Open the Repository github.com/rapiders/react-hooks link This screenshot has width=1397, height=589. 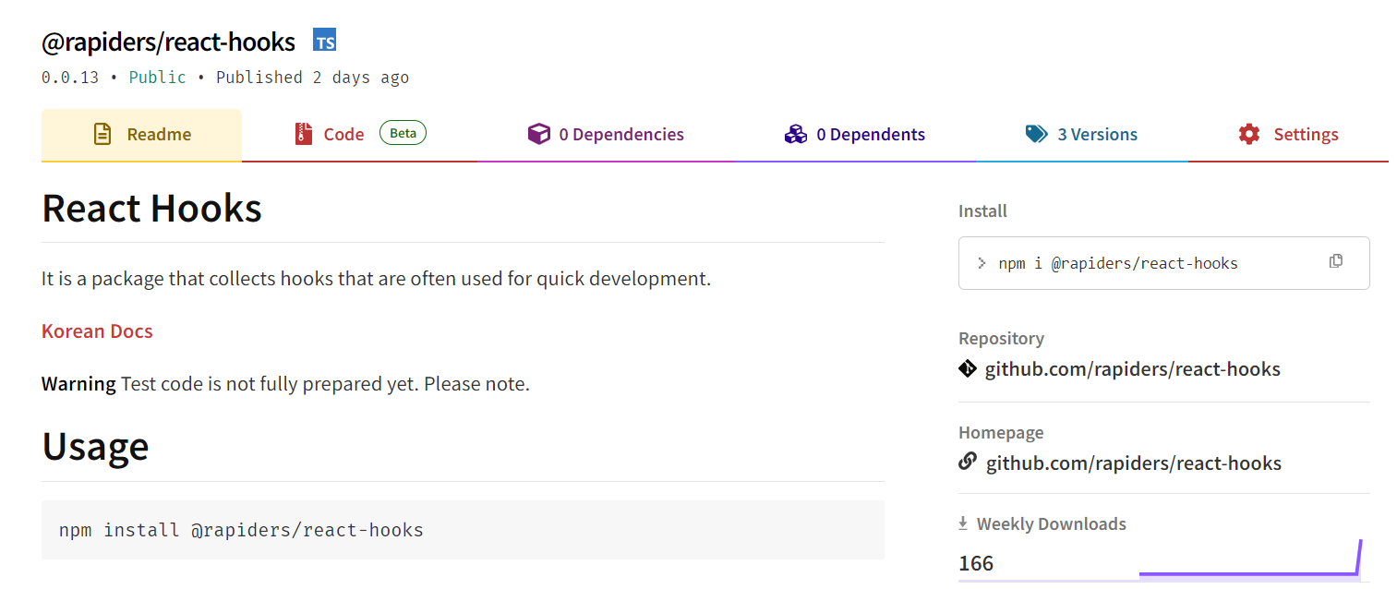(x=1133, y=369)
